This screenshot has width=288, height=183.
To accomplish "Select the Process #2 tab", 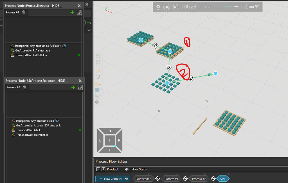I will pos(13,88).
